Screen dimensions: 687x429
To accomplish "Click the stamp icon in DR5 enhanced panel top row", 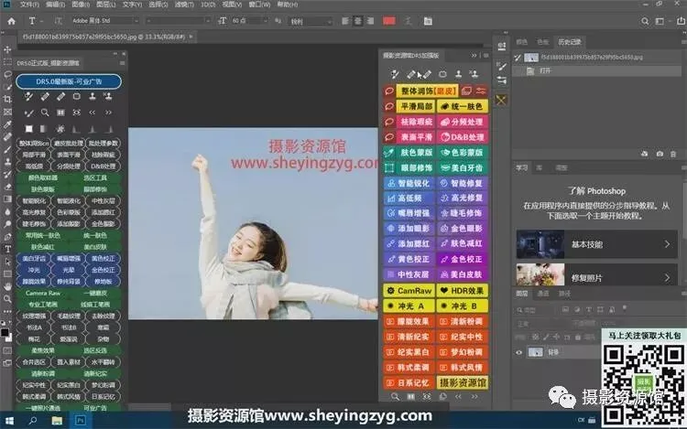I will [x=458, y=74].
